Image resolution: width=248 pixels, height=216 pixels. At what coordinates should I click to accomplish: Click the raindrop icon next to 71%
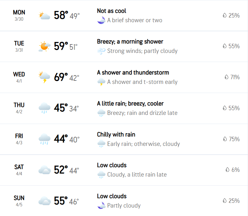(x=226, y=77)
